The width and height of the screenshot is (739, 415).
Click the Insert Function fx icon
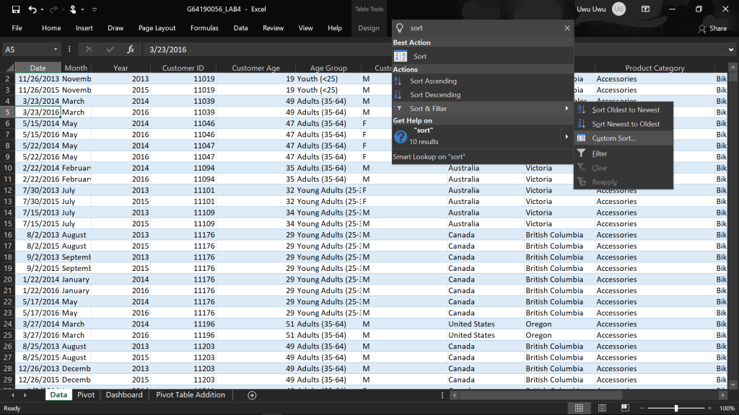[131, 50]
